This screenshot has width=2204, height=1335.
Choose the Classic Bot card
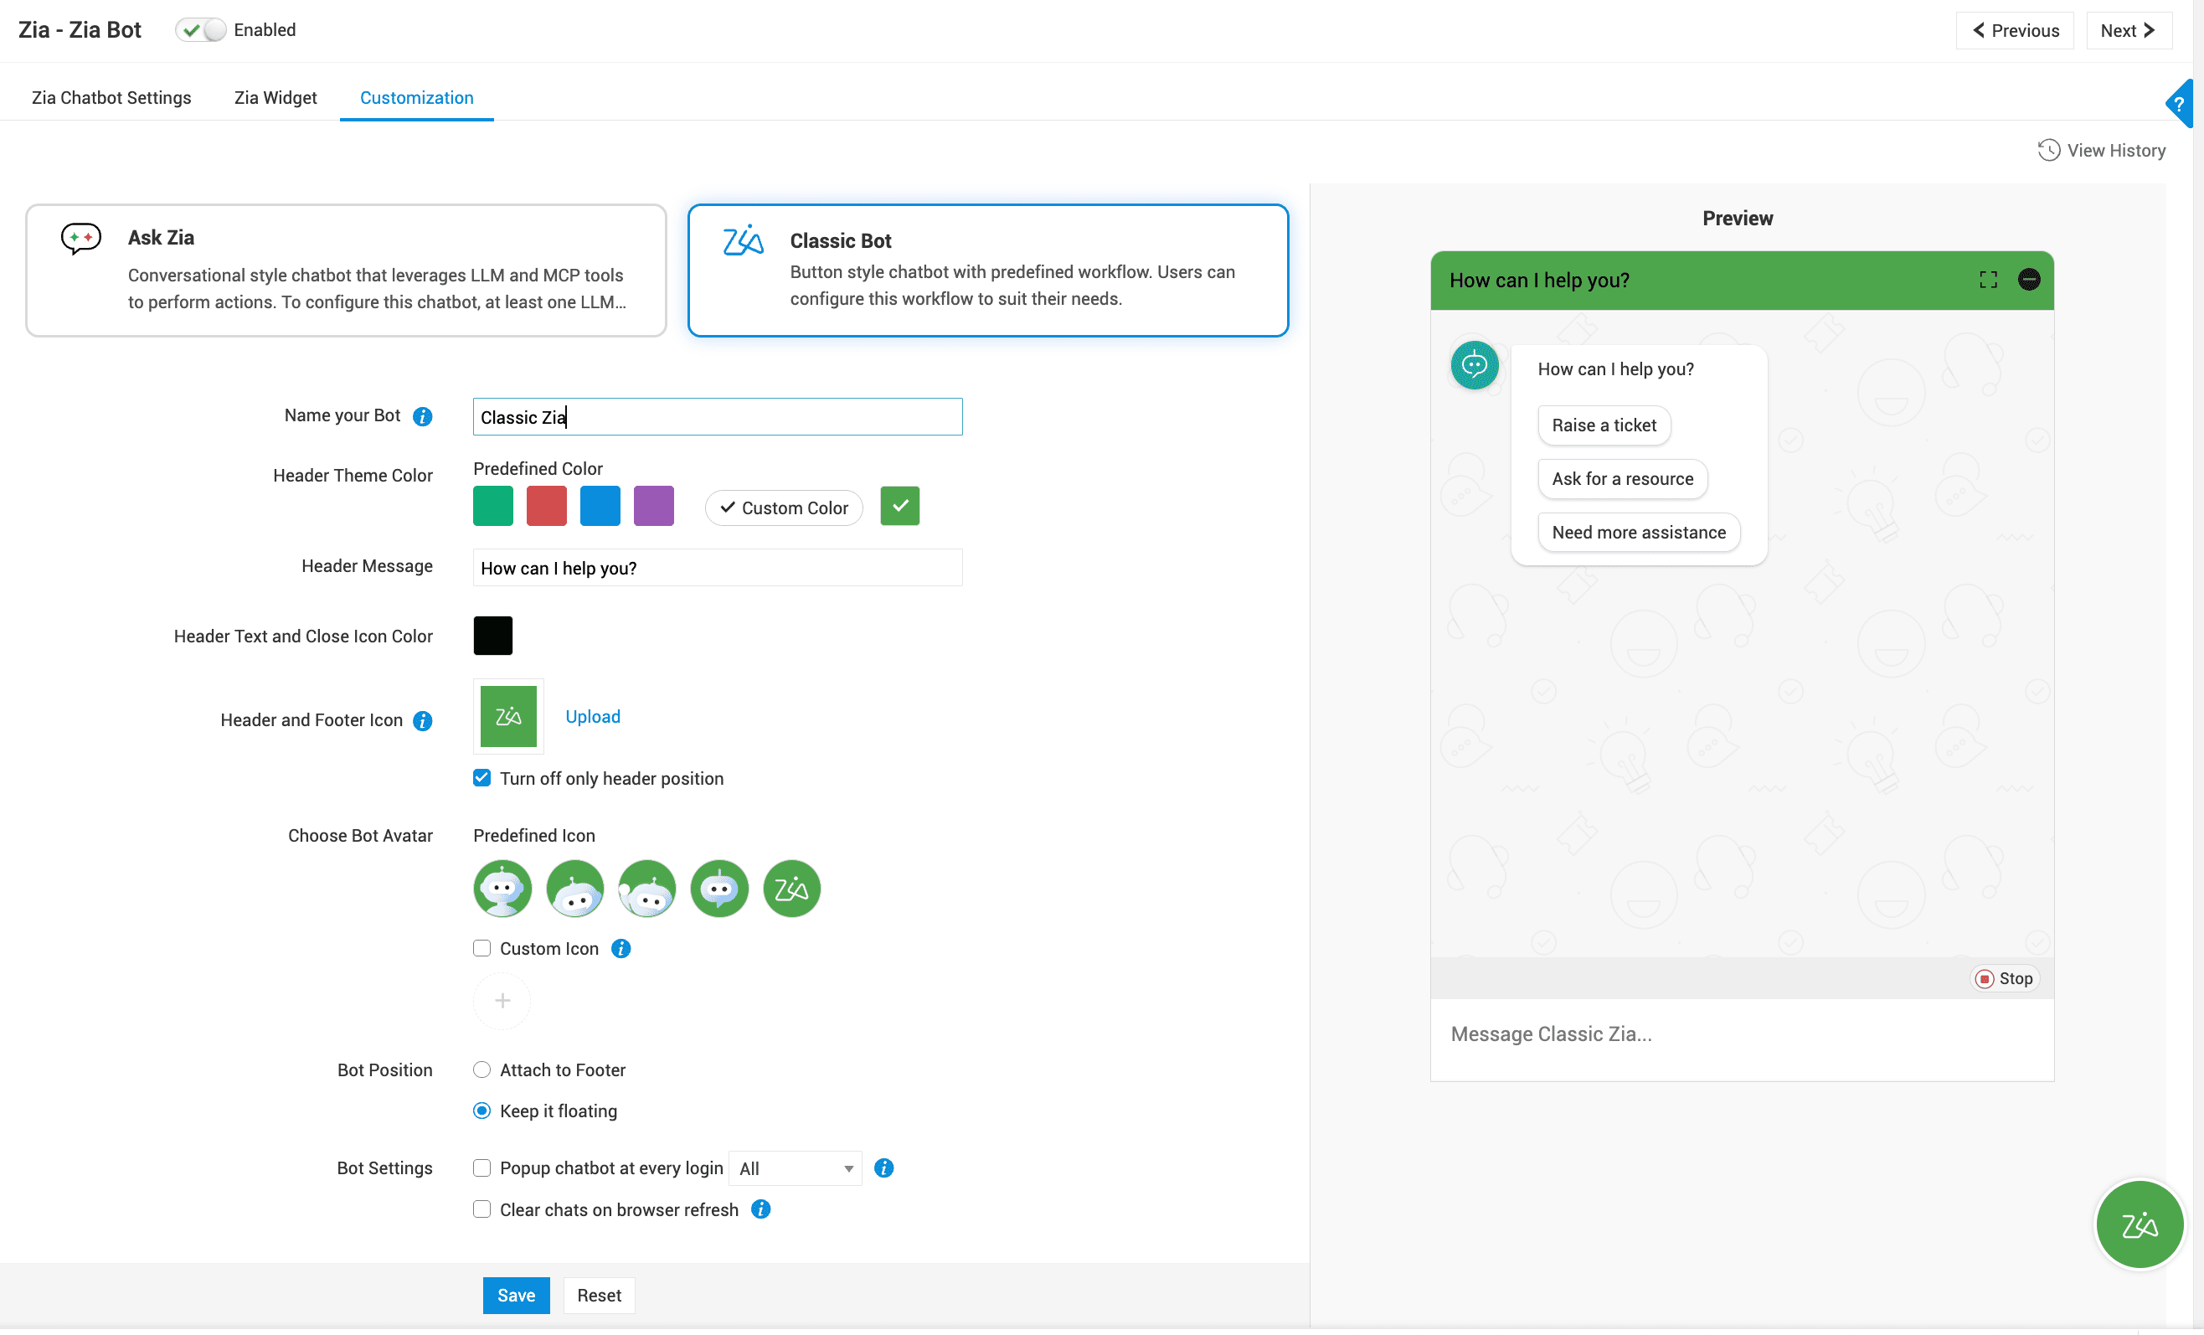tap(987, 271)
